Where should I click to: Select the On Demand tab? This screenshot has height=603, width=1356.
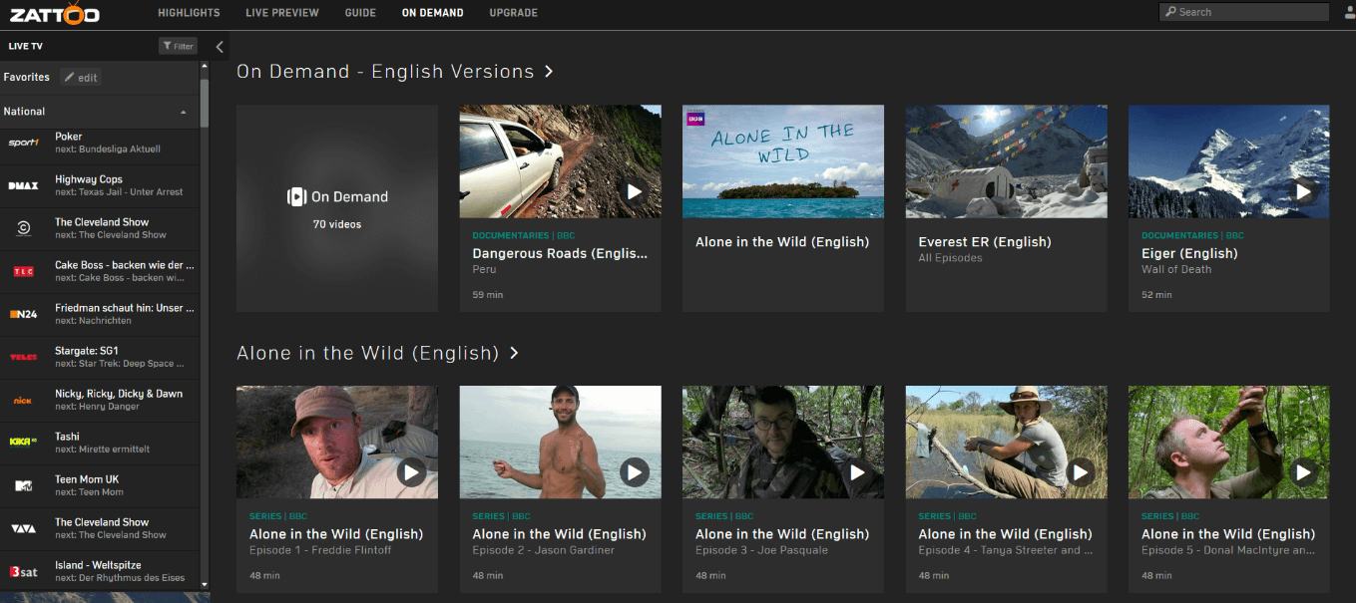pos(433,13)
